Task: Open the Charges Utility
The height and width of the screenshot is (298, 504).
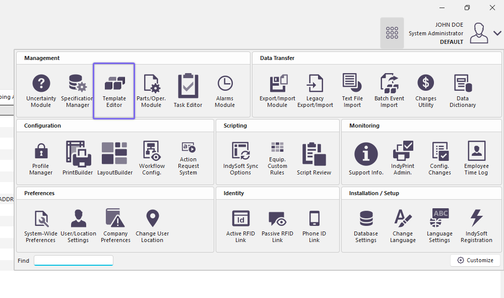Action: click(x=426, y=91)
